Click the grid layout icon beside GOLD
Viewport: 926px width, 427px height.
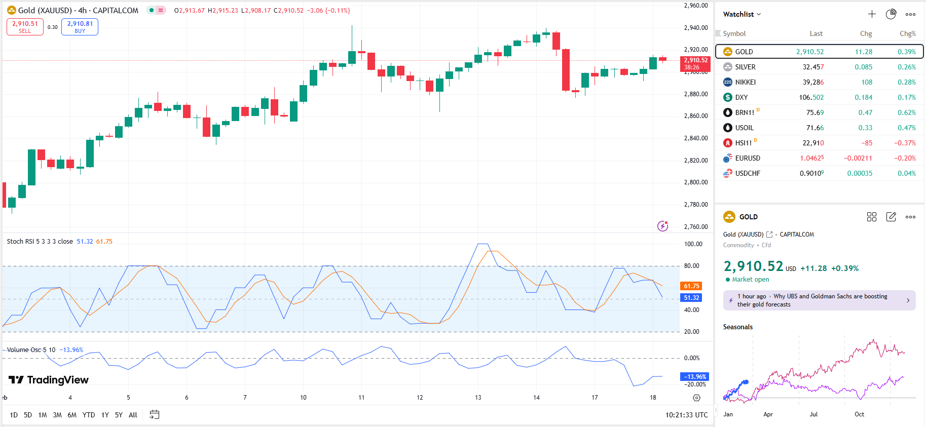tap(871, 217)
